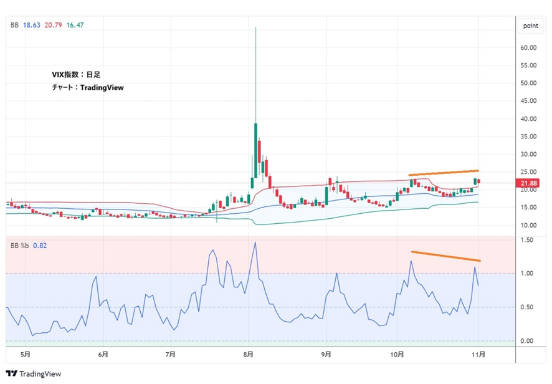Image resolution: width=552 pixels, height=384 pixels.
Task: Click the 0.82 value beside BB %b
Action: tap(39, 246)
